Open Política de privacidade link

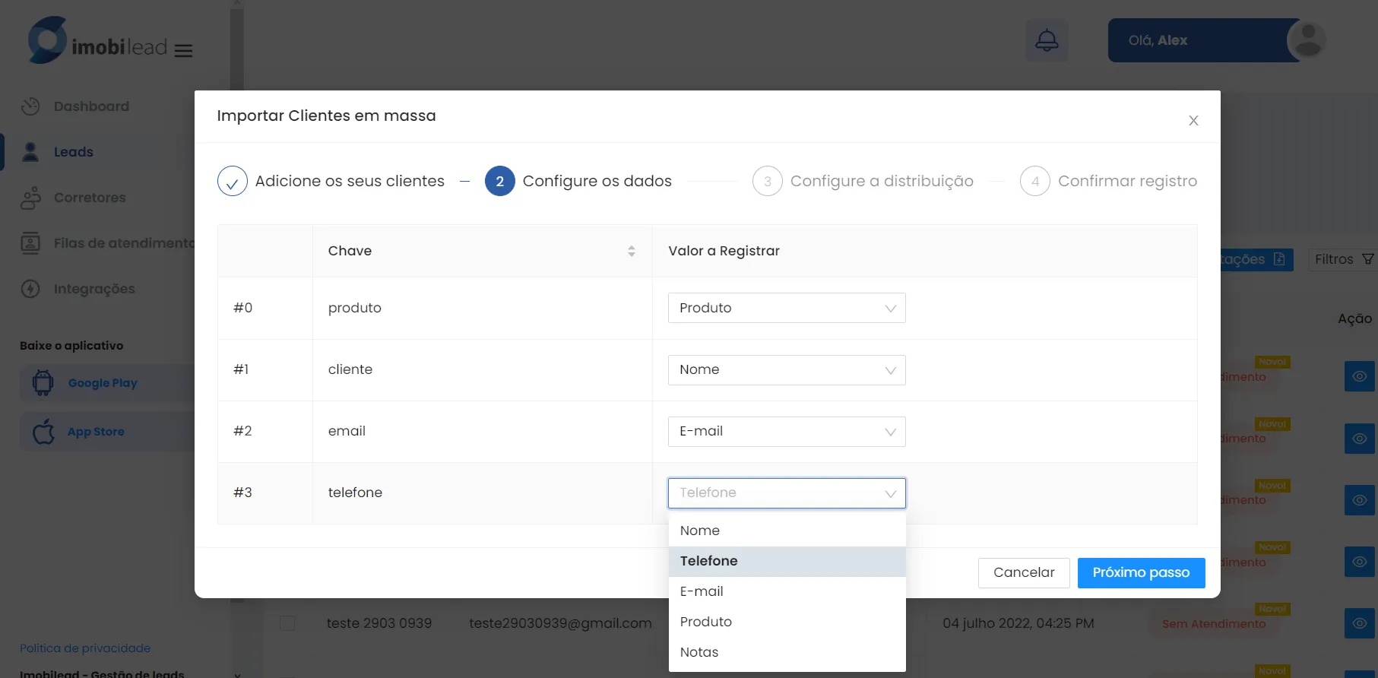click(85, 648)
